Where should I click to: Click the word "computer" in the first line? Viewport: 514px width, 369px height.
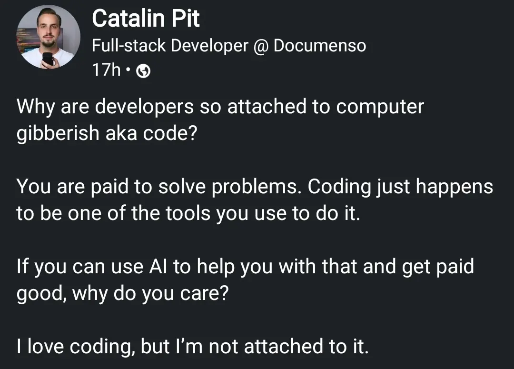coord(380,107)
